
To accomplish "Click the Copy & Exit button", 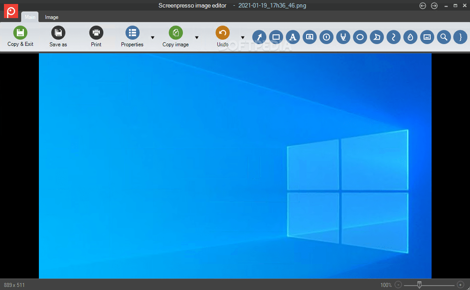I will click(x=20, y=37).
